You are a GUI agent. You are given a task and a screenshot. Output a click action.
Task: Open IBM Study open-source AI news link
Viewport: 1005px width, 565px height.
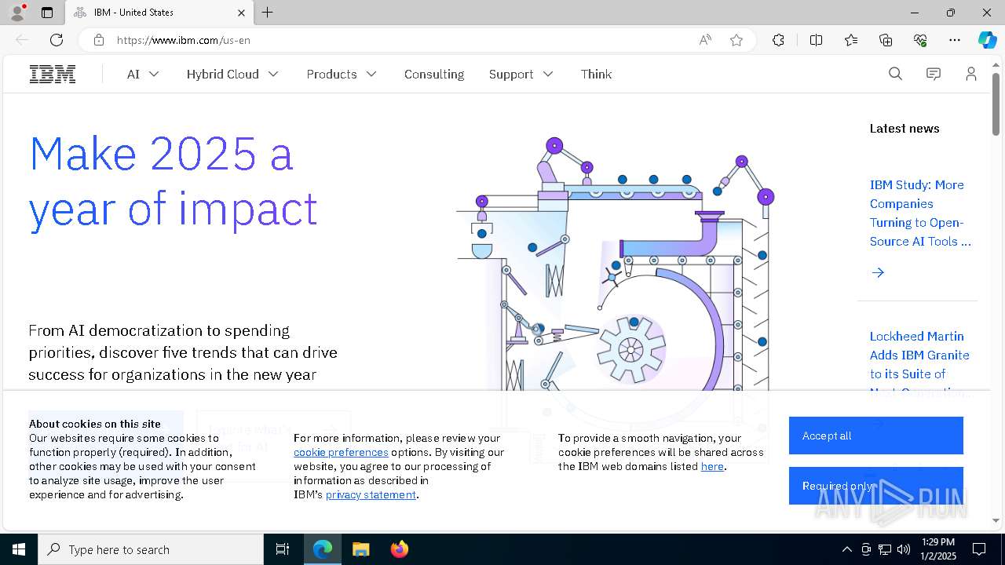[920, 213]
